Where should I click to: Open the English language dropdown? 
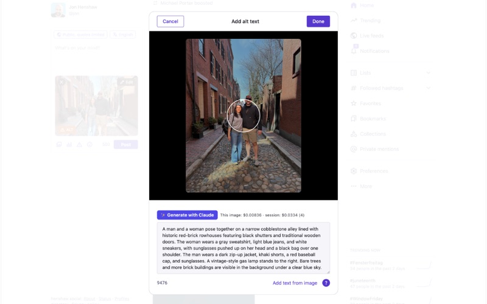[x=123, y=35]
